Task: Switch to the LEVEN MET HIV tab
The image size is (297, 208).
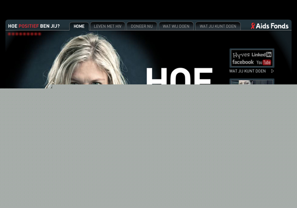Action: coord(108,26)
